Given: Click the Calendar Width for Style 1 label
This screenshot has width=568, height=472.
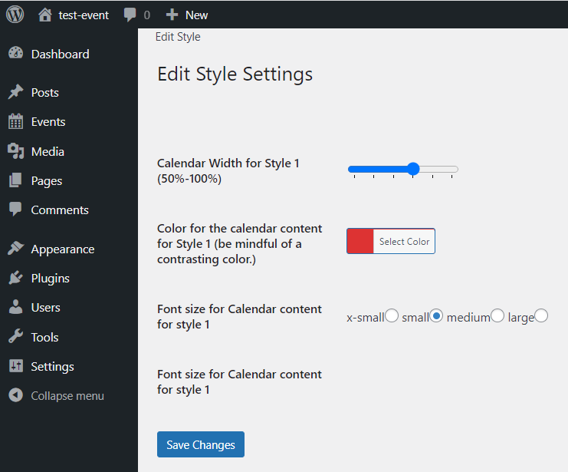Looking at the screenshot, I should point(228,171).
